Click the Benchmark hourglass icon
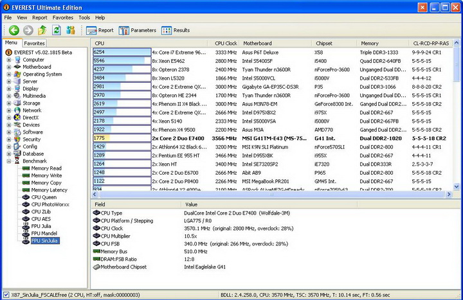Image resolution: width=463 pixels, height=300 pixels. 17,161
